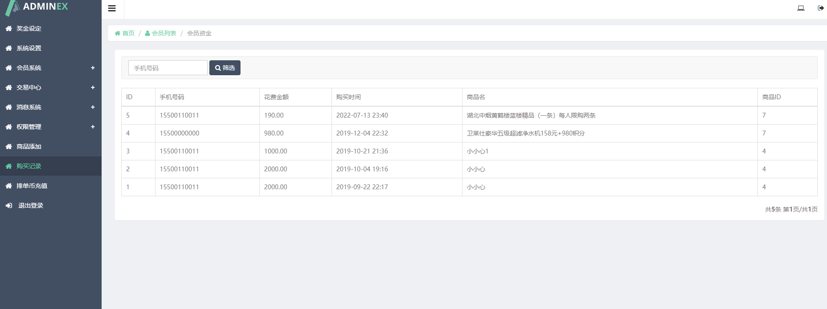The height and width of the screenshot is (309, 827).
Task: Toggle the hamburger sidebar menu icon
Action: (112, 8)
